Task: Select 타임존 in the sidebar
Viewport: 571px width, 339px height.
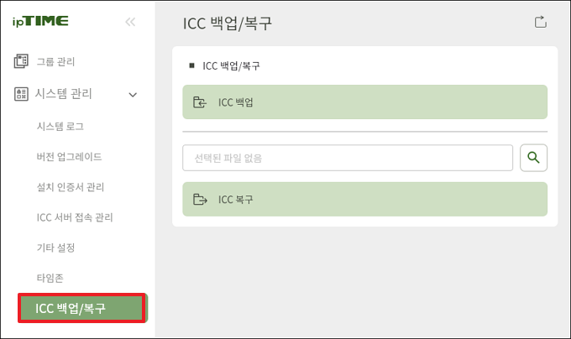Action: coord(51,278)
